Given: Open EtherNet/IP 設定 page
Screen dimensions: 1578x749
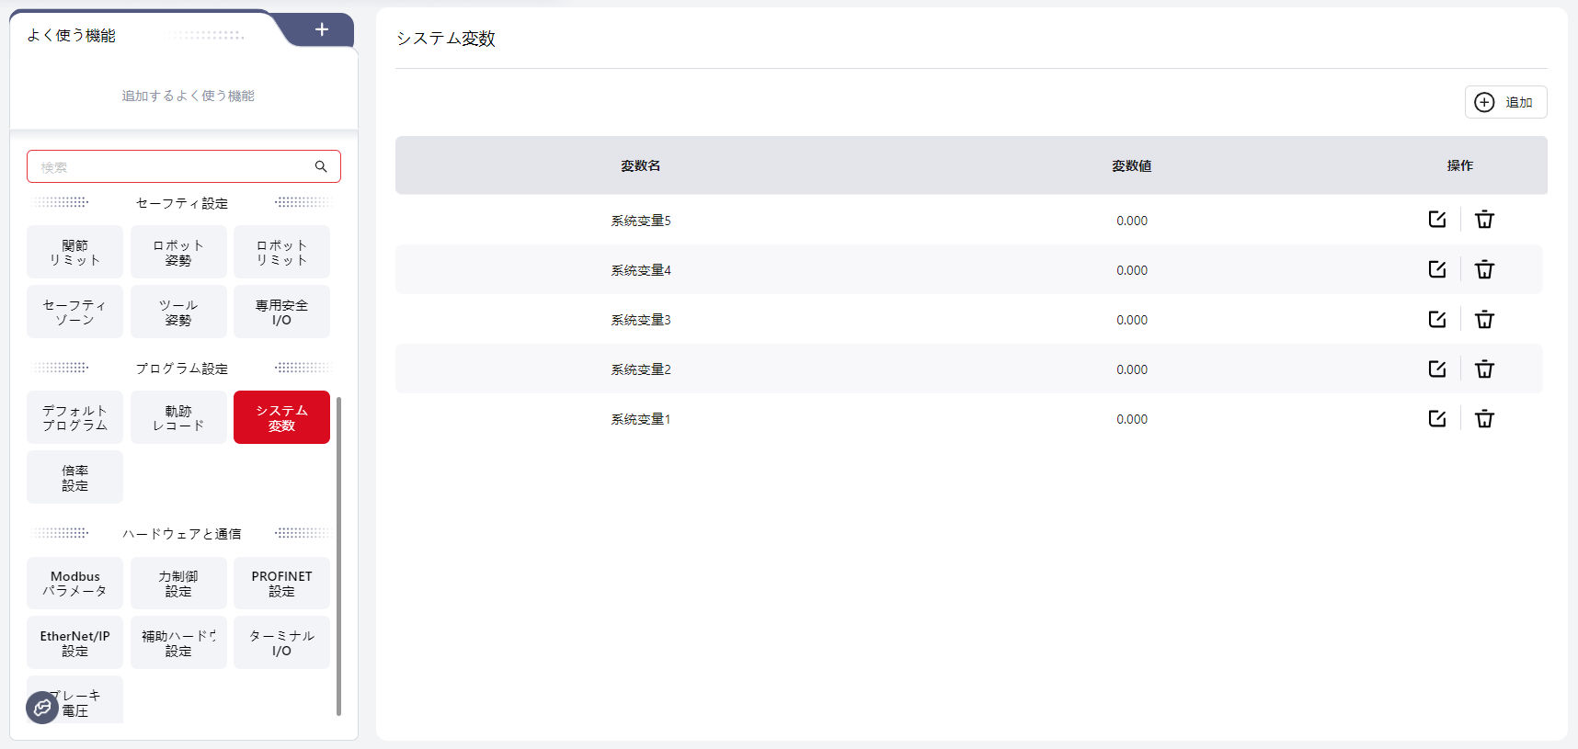Looking at the screenshot, I should 74,642.
